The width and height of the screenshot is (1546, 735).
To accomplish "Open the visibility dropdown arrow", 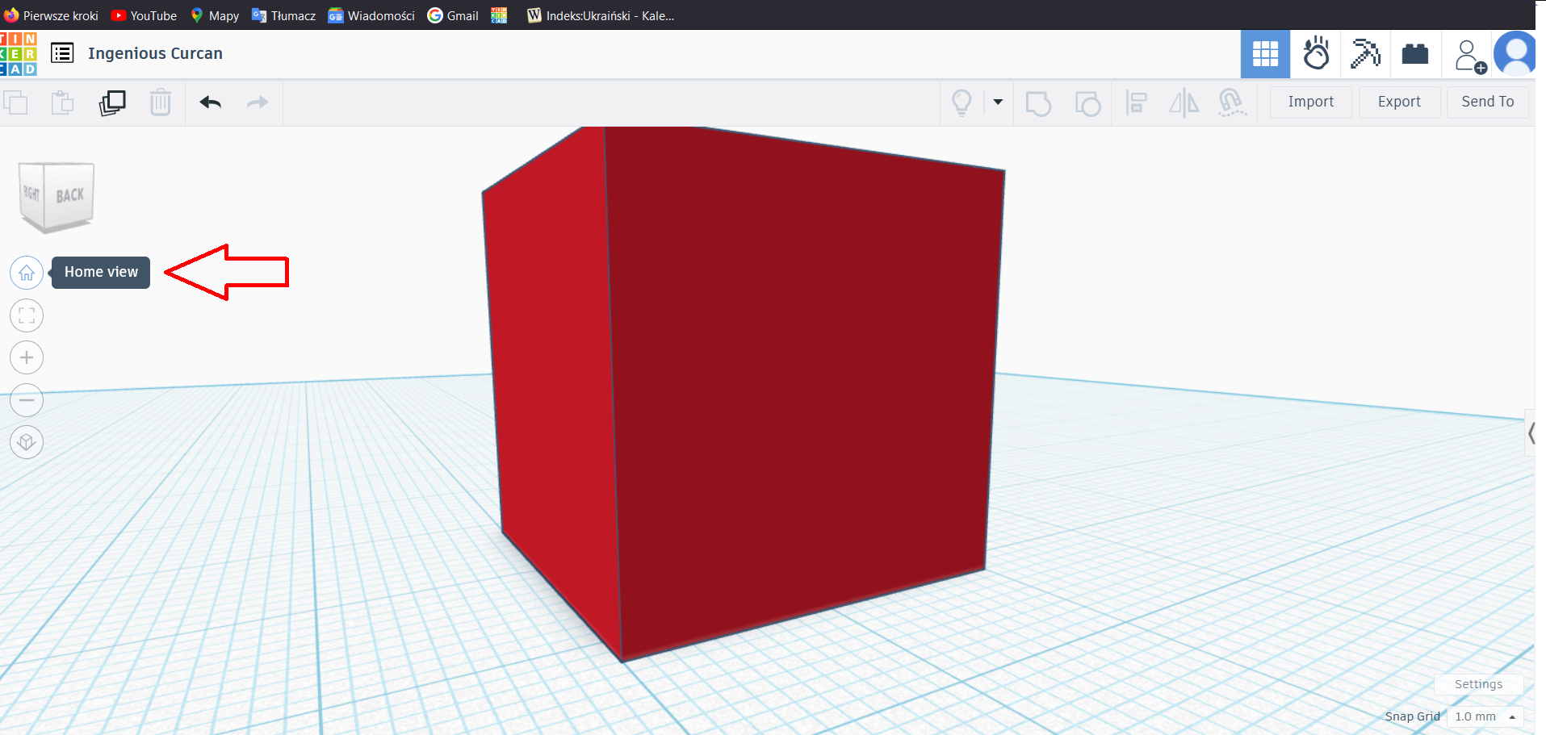I will [998, 102].
